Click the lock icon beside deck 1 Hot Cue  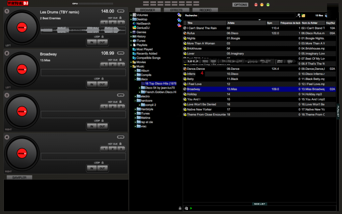[120, 18]
